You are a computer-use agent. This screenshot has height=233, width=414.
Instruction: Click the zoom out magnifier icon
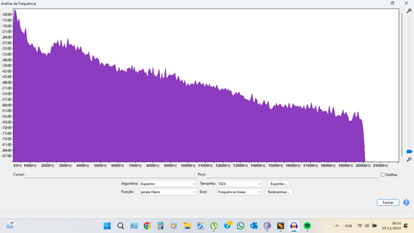coord(409,160)
